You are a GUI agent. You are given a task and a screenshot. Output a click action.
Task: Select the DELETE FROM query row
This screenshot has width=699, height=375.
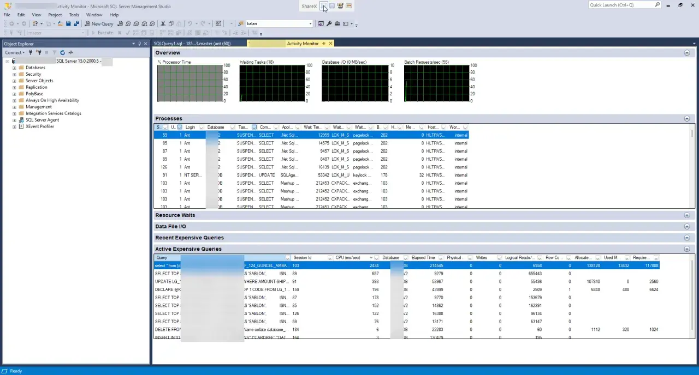tap(407, 329)
